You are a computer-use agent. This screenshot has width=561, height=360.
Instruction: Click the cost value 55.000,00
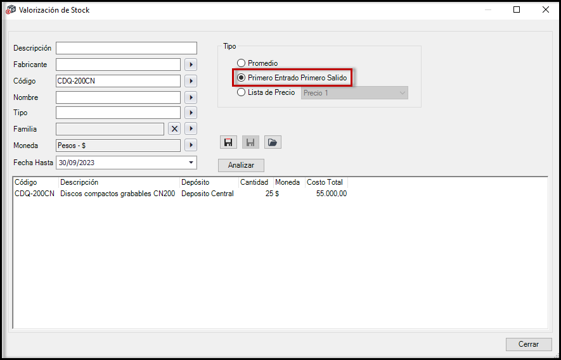tap(332, 194)
